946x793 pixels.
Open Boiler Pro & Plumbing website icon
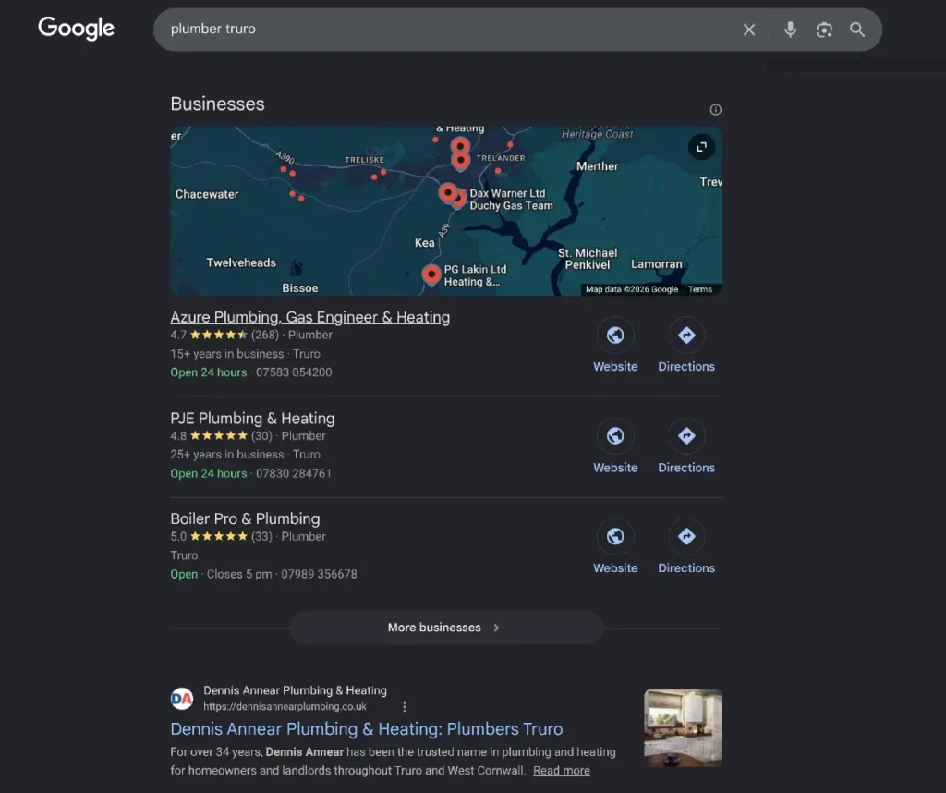tap(614, 536)
